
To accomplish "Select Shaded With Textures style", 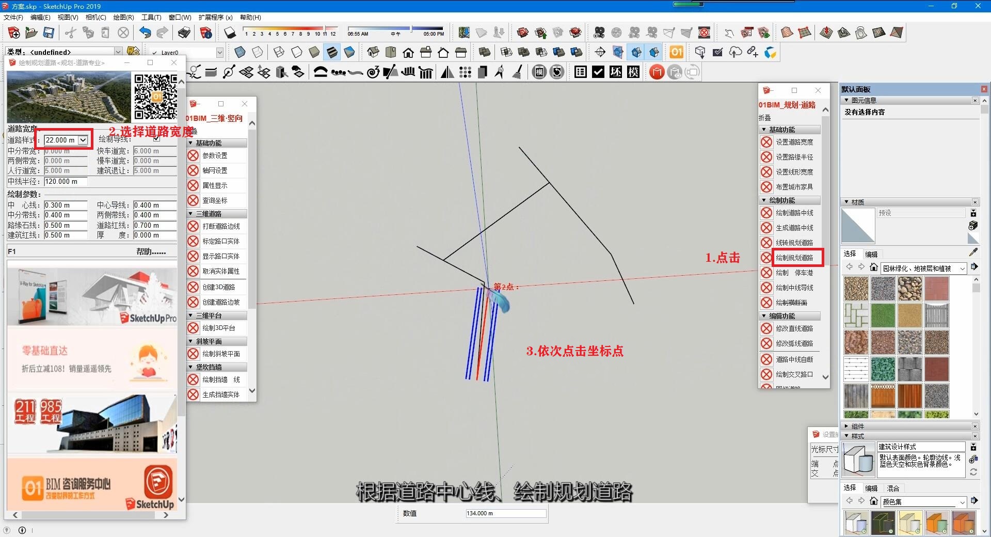I will (332, 52).
